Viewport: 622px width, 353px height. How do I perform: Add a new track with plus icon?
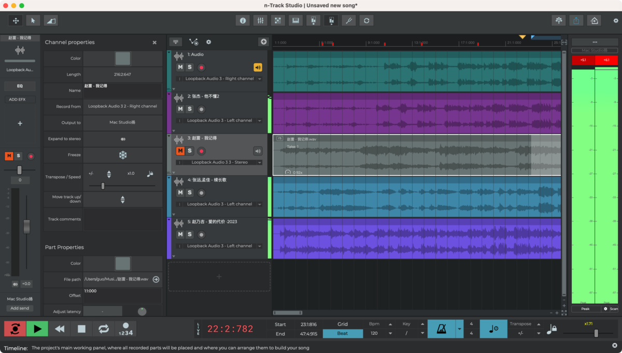point(263,42)
